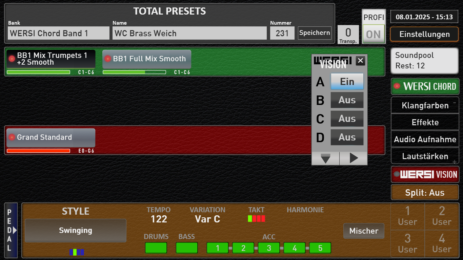Click the TAKT beat indicator
463x260 pixels.
(x=256, y=219)
